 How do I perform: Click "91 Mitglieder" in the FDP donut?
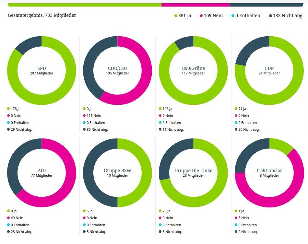tap(269, 73)
